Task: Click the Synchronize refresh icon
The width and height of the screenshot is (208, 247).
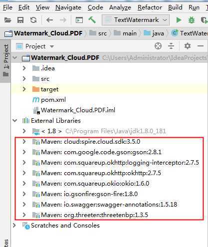Action: [33, 20]
